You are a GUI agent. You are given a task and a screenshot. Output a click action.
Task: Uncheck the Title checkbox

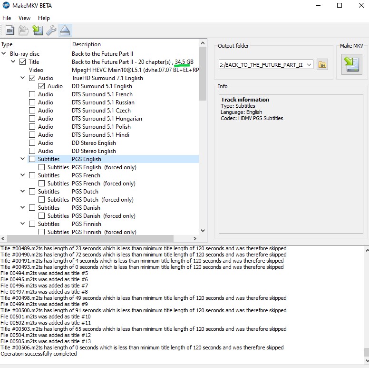[23, 62]
